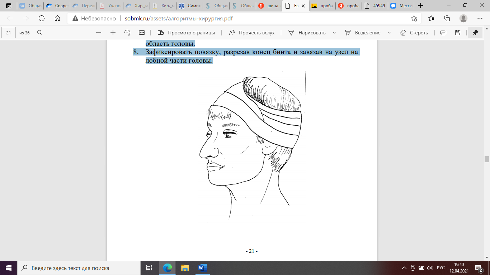
Task: Search the PDF with the magnifier icon
Action: pos(40,33)
